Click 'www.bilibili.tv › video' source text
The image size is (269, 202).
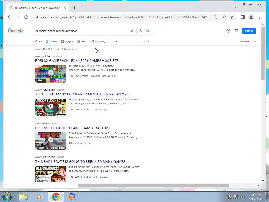[46, 124]
